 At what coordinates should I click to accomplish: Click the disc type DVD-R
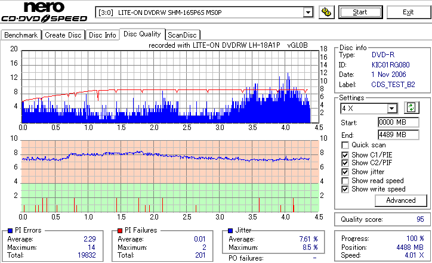click(x=383, y=55)
